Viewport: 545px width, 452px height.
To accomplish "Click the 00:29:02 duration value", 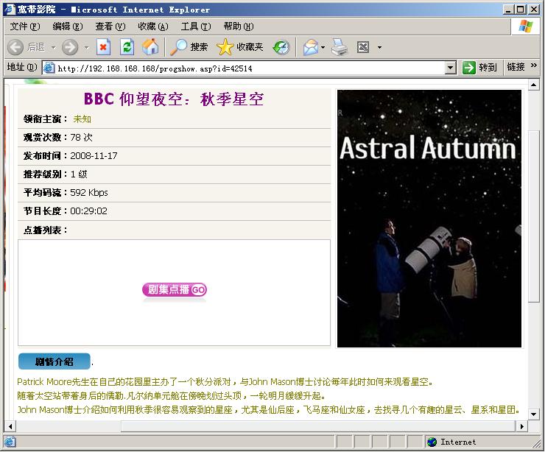I will [88, 211].
